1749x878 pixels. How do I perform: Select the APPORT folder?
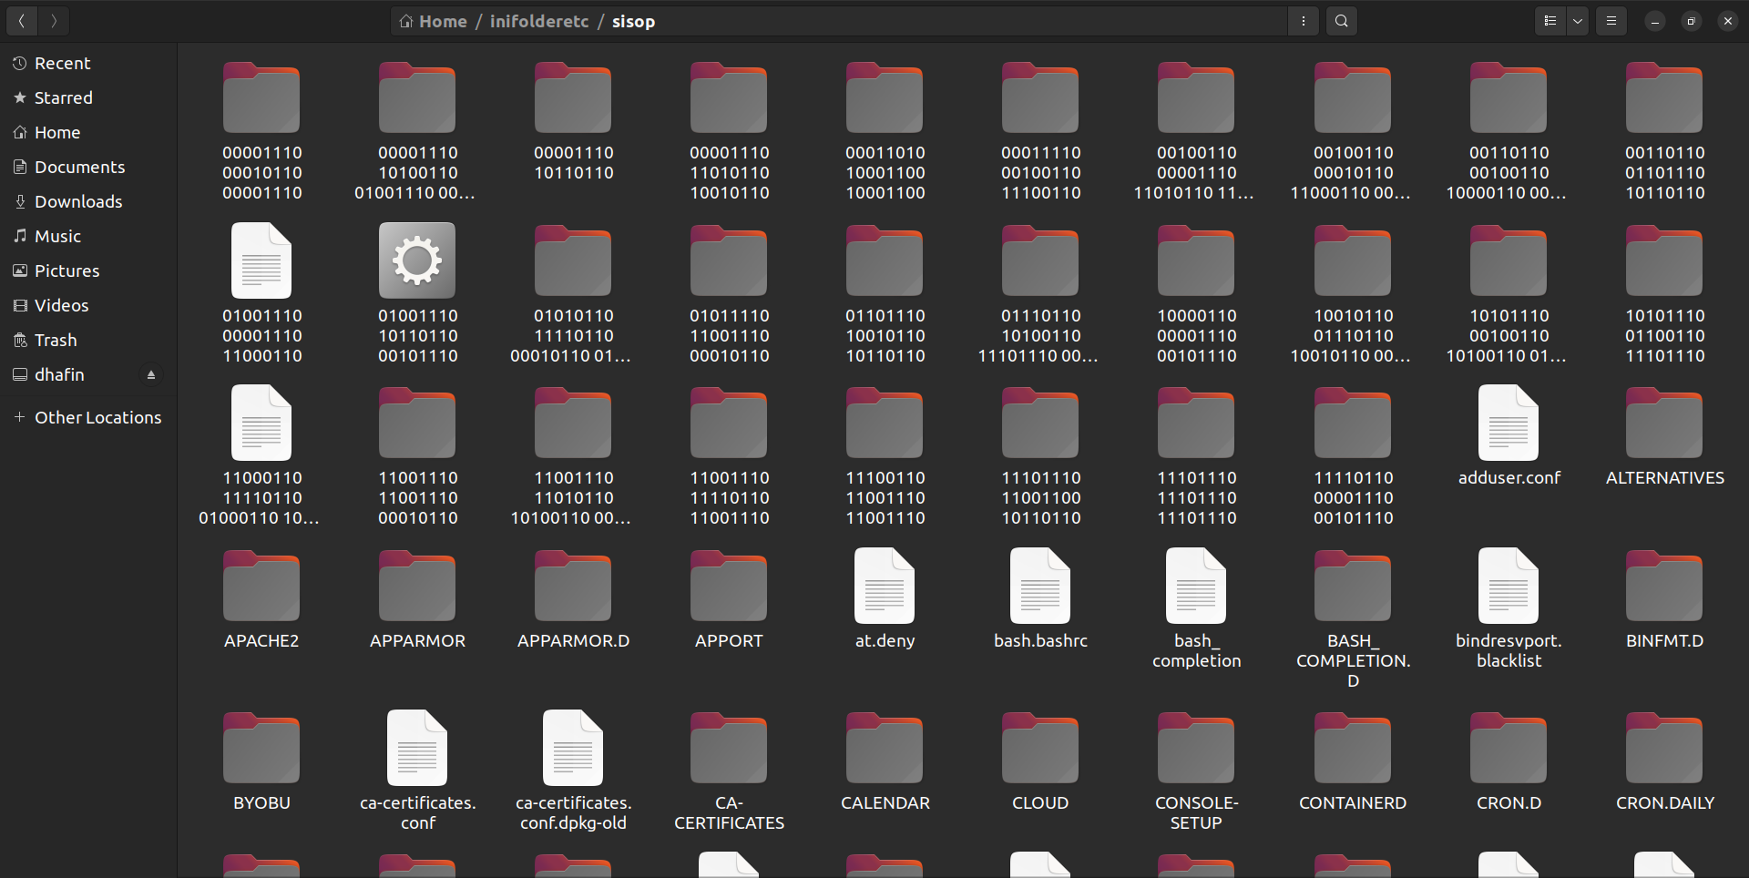(729, 598)
